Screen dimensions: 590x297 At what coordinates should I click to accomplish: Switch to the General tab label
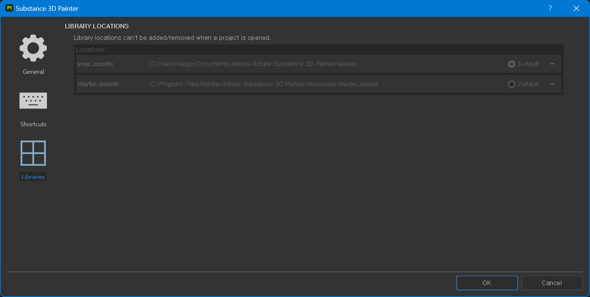coord(33,72)
